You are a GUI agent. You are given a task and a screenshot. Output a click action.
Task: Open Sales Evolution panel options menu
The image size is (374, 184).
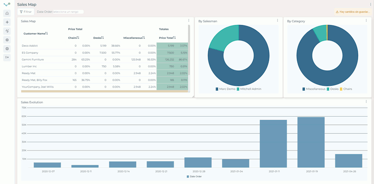pyautogui.click(x=366, y=102)
